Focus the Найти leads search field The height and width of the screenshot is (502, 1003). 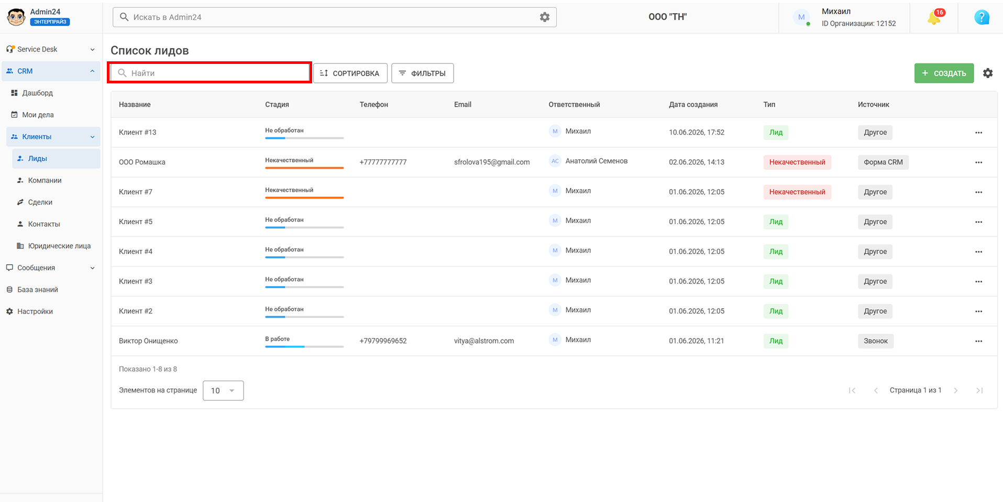click(x=210, y=73)
